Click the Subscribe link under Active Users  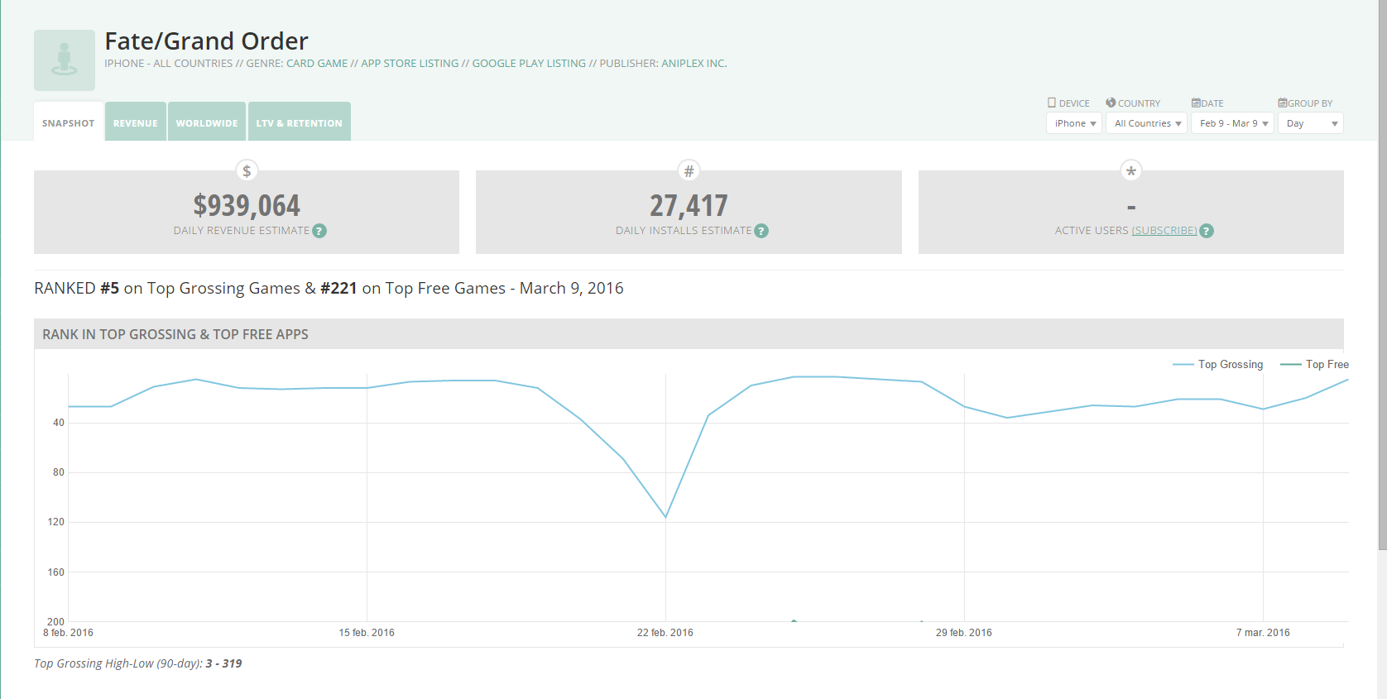(1164, 231)
